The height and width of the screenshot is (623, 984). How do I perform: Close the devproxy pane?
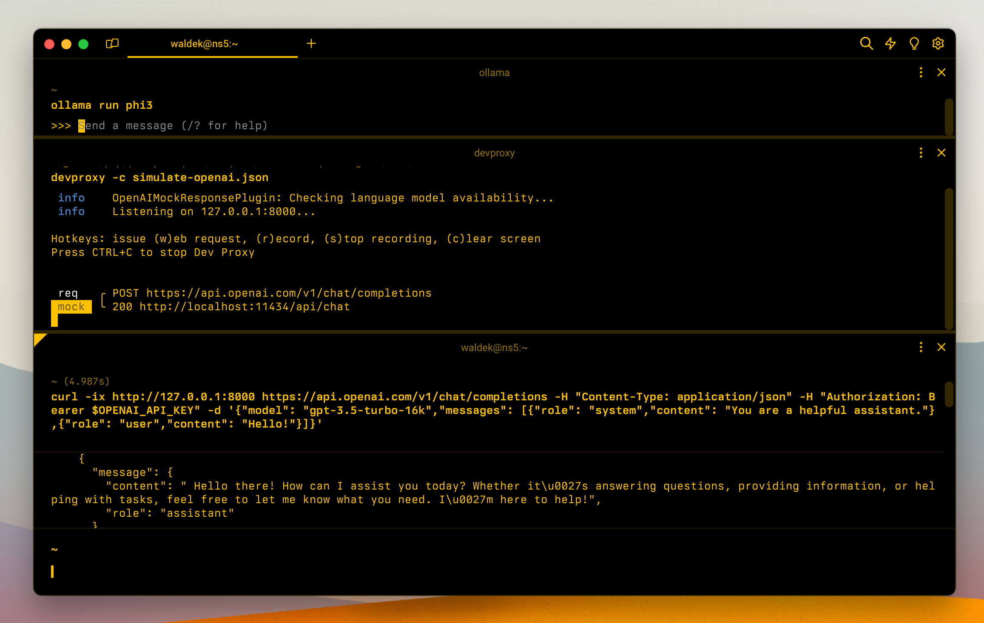coord(941,153)
